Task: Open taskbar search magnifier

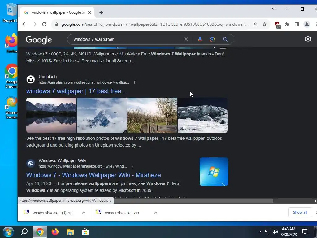Action: coord(24,232)
